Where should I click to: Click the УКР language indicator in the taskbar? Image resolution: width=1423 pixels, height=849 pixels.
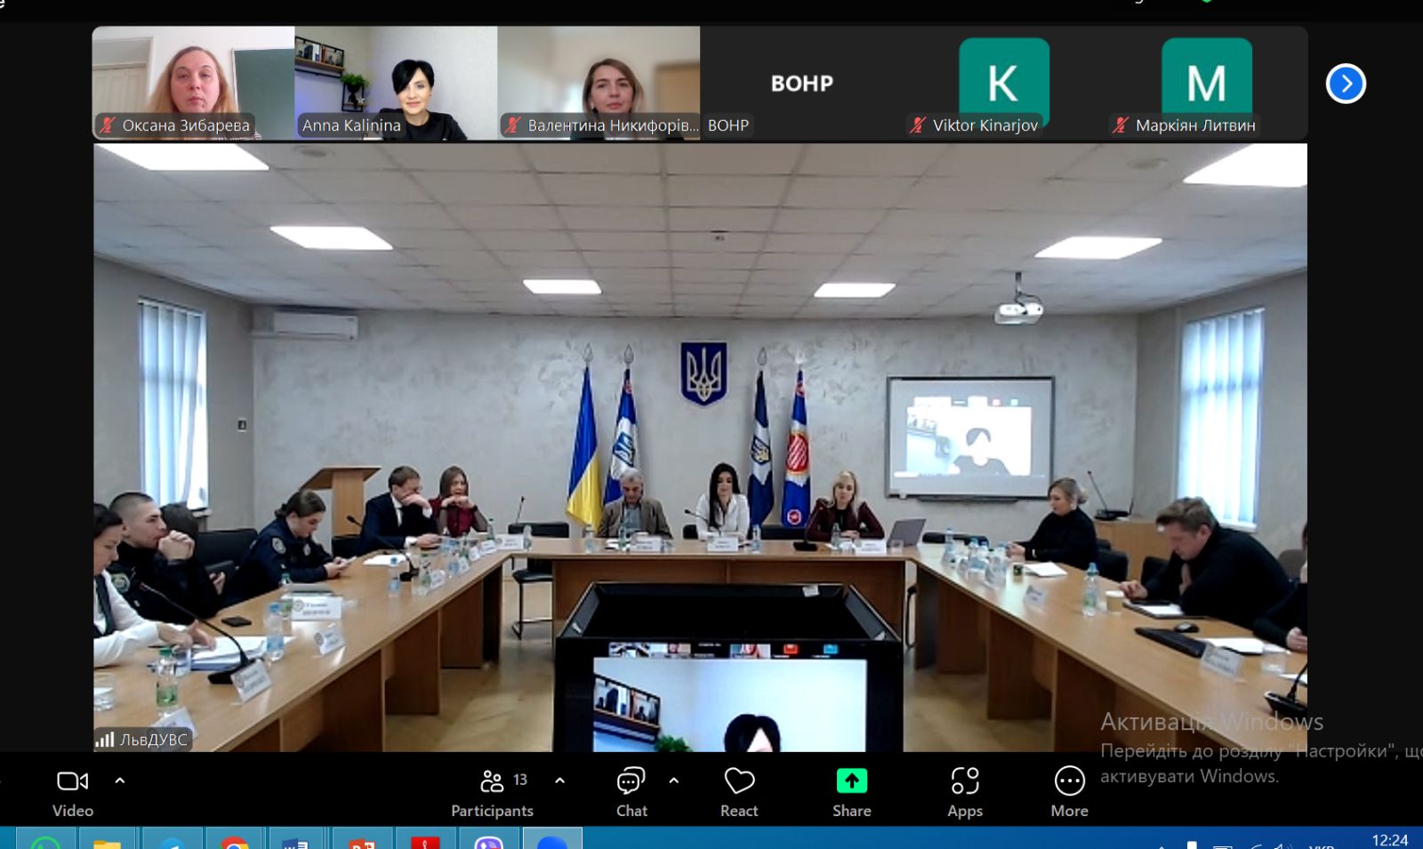point(1320,845)
